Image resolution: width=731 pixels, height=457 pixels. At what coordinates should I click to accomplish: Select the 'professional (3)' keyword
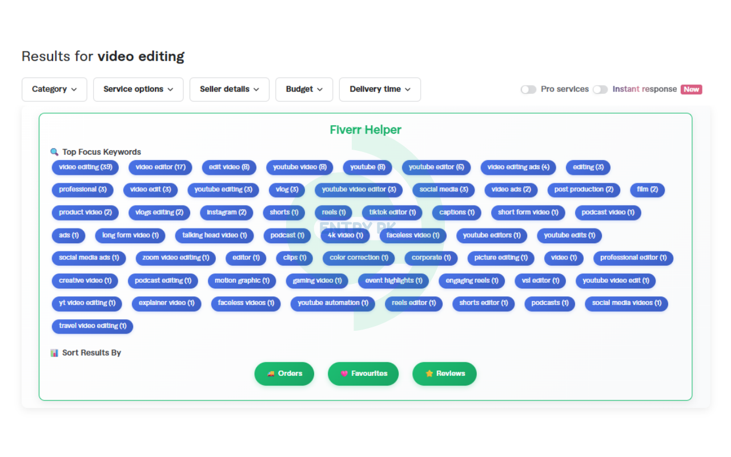pos(83,190)
